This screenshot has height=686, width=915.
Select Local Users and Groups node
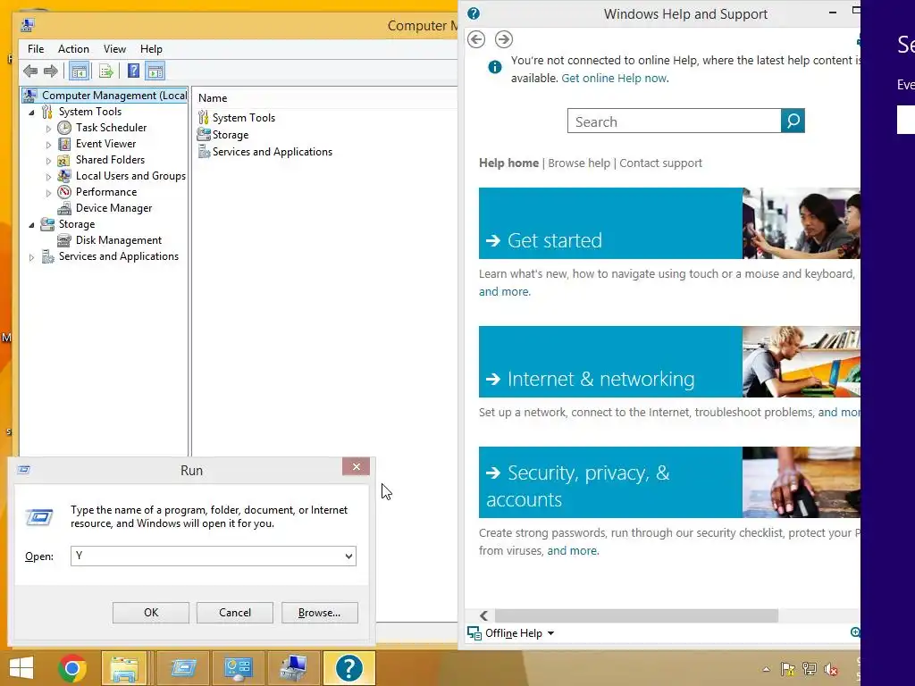pyautogui.click(x=130, y=176)
